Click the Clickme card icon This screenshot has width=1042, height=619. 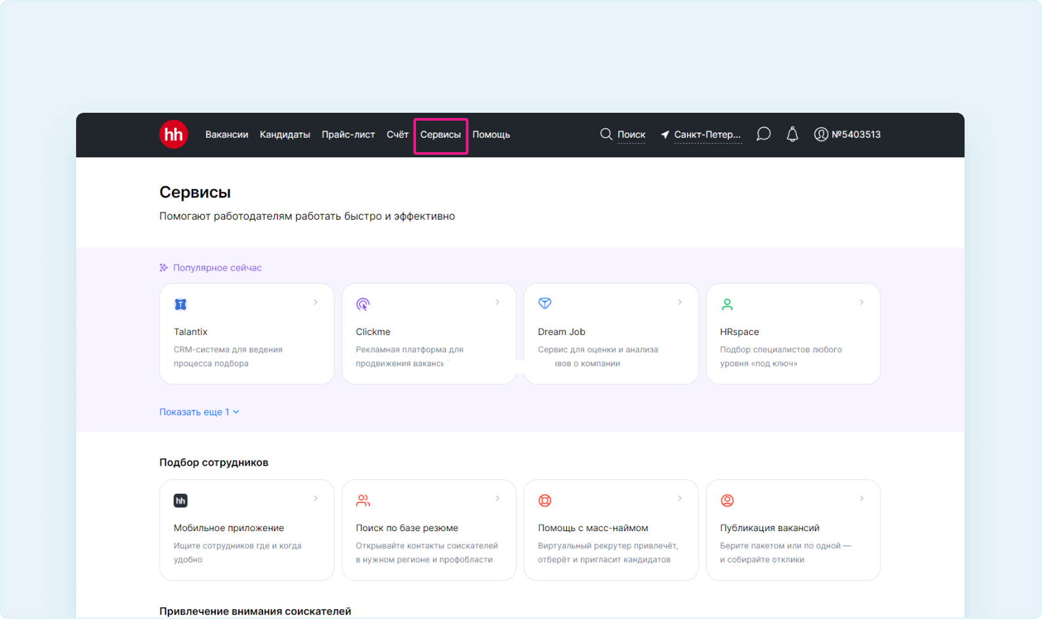click(x=363, y=304)
